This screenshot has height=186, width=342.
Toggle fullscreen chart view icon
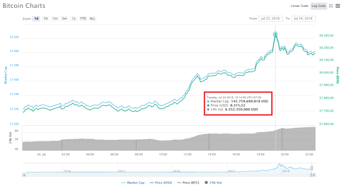[331, 6]
